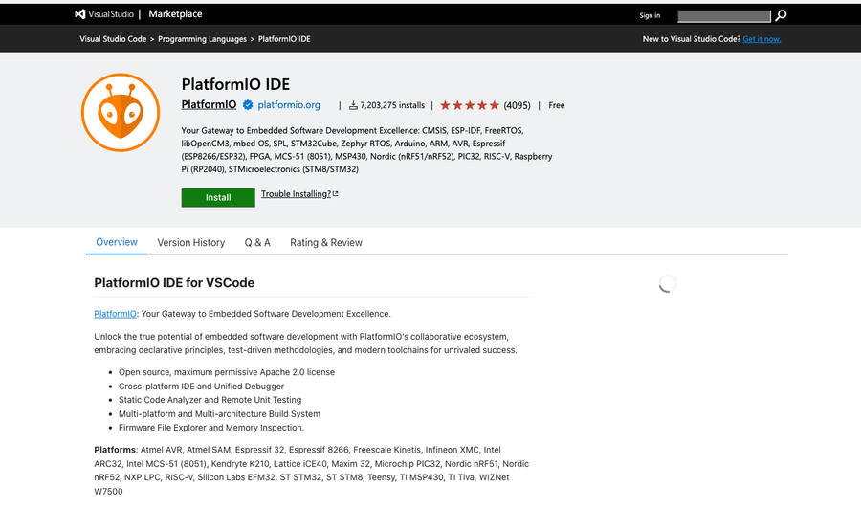The width and height of the screenshot is (861, 508).
Task: Click the New to Visual Studio Code? text
Action: (x=692, y=39)
